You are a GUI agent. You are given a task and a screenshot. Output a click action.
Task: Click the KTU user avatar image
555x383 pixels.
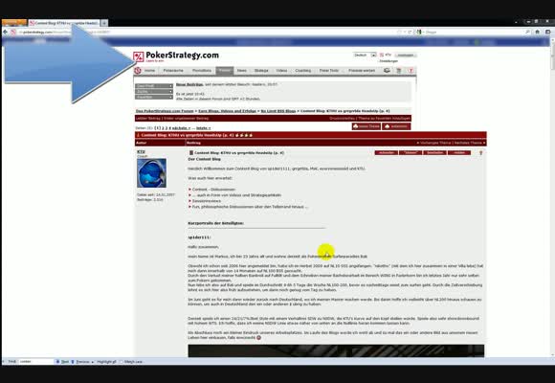[x=151, y=173]
